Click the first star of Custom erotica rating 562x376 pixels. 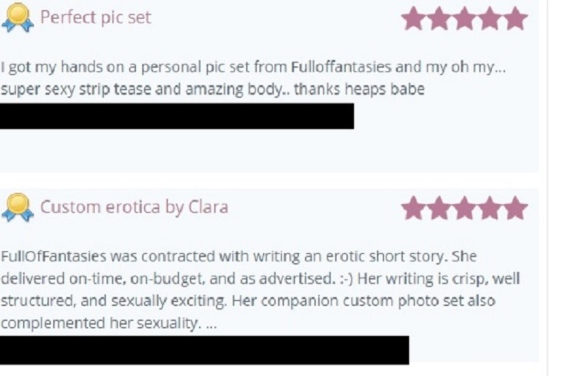coord(414,208)
